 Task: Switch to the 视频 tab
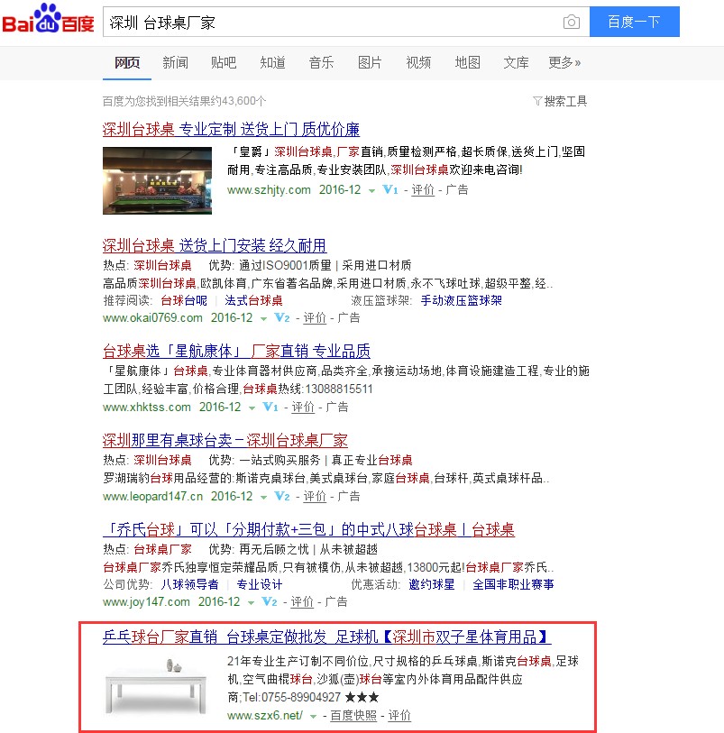(418, 62)
